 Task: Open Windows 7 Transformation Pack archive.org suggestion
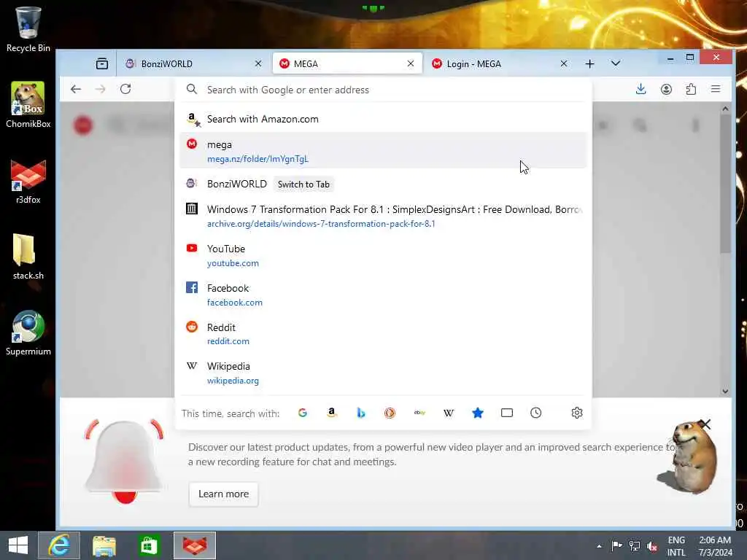pyautogui.click(x=384, y=216)
